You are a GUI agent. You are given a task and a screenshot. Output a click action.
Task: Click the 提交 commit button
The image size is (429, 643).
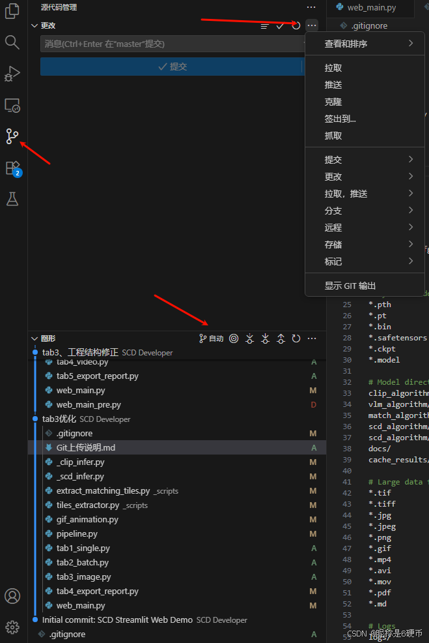pyautogui.click(x=171, y=67)
